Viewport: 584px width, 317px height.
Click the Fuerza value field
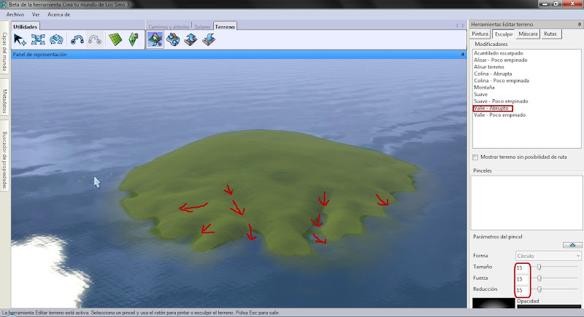pyautogui.click(x=522, y=278)
